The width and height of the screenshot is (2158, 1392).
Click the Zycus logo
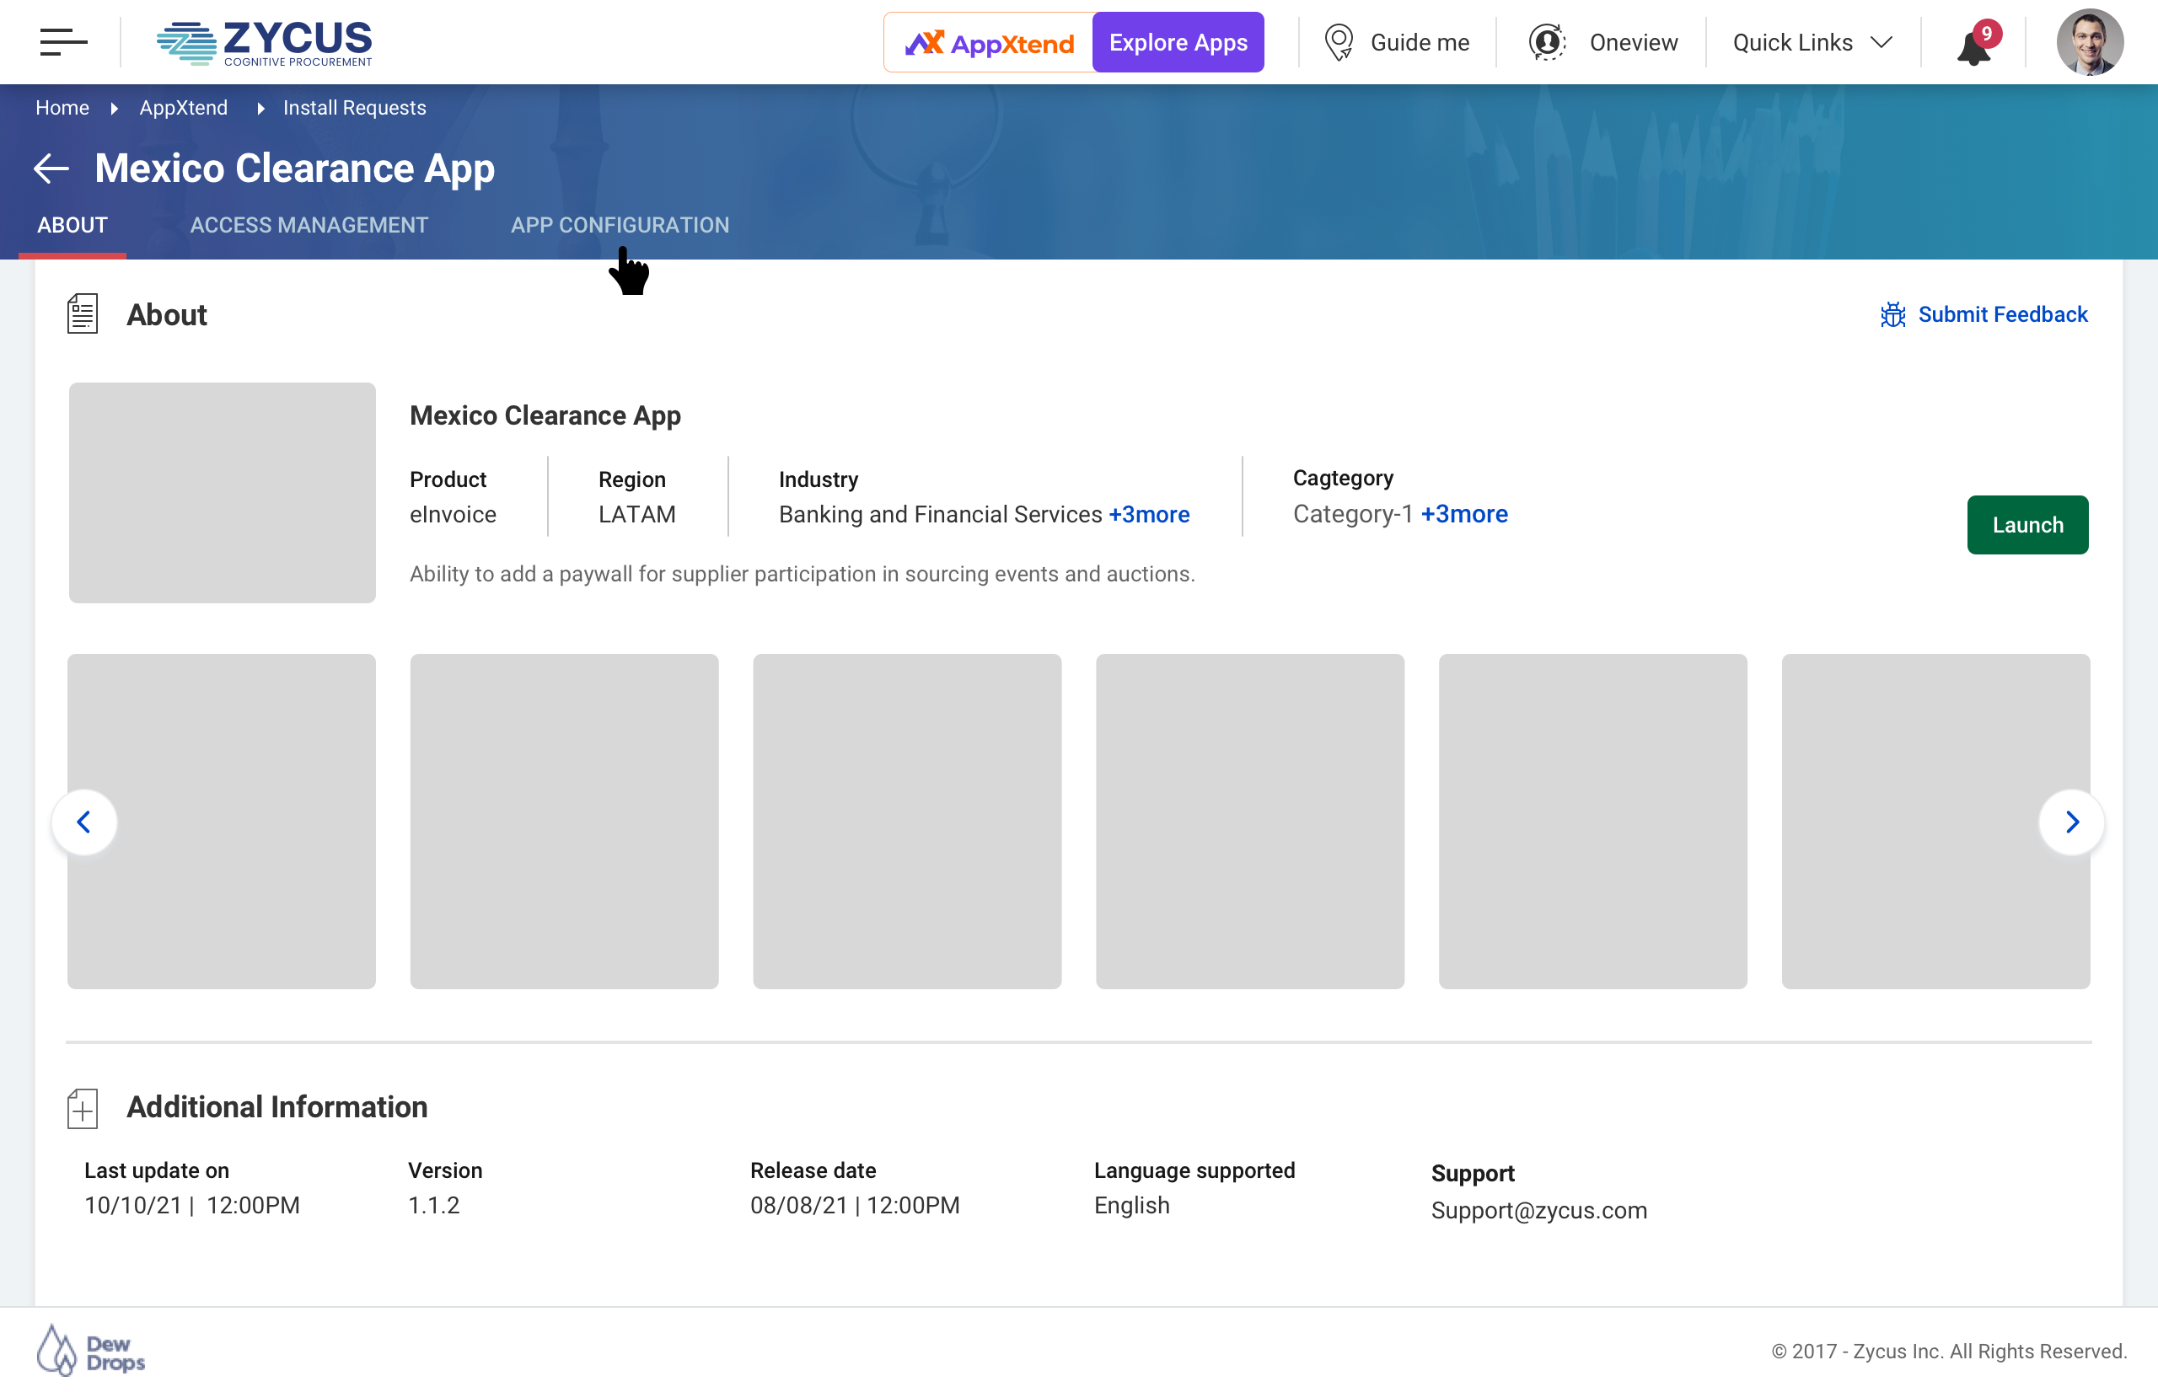click(264, 42)
